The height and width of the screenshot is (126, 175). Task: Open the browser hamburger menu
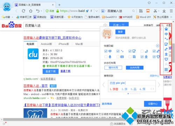[171, 11]
